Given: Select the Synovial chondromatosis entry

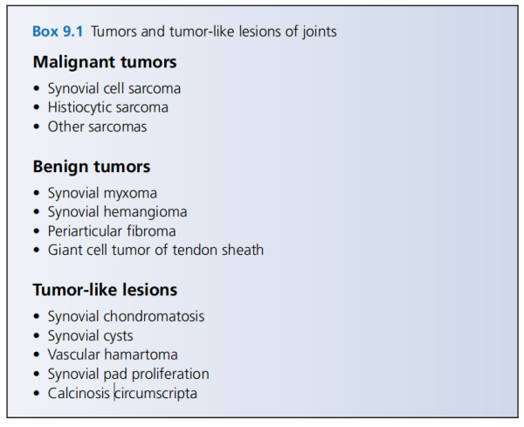Looking at the screenshot, I should (x=126, y=317).
